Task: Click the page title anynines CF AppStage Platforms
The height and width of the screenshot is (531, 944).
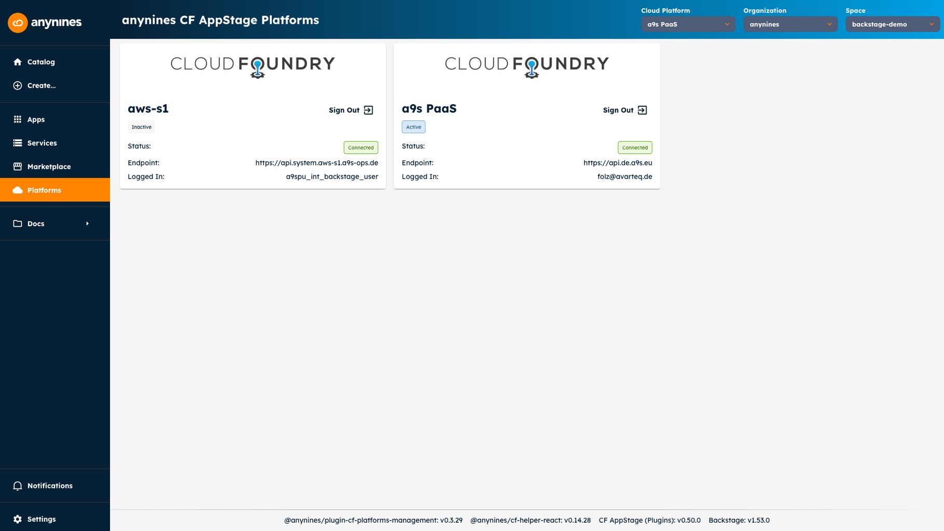Action: click(220, 20)
